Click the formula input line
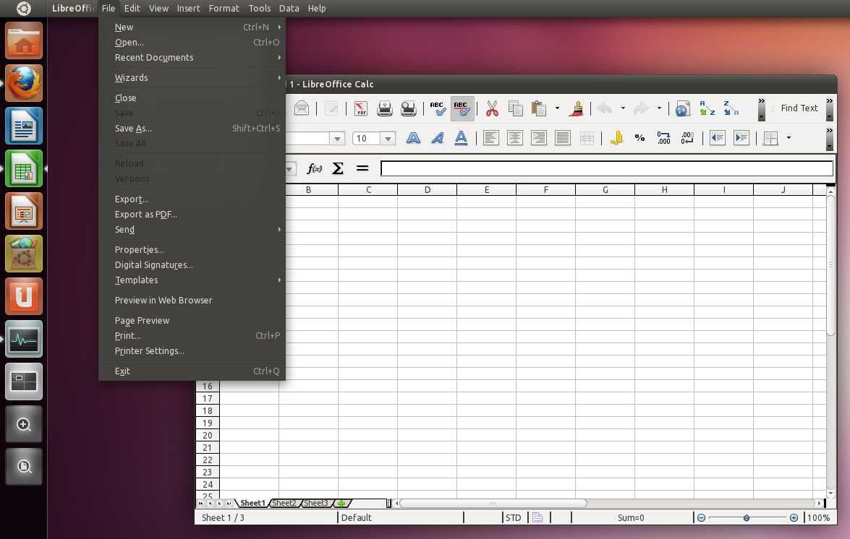Image resolution: width=850 pixels, height=539 pixels. 607,169
